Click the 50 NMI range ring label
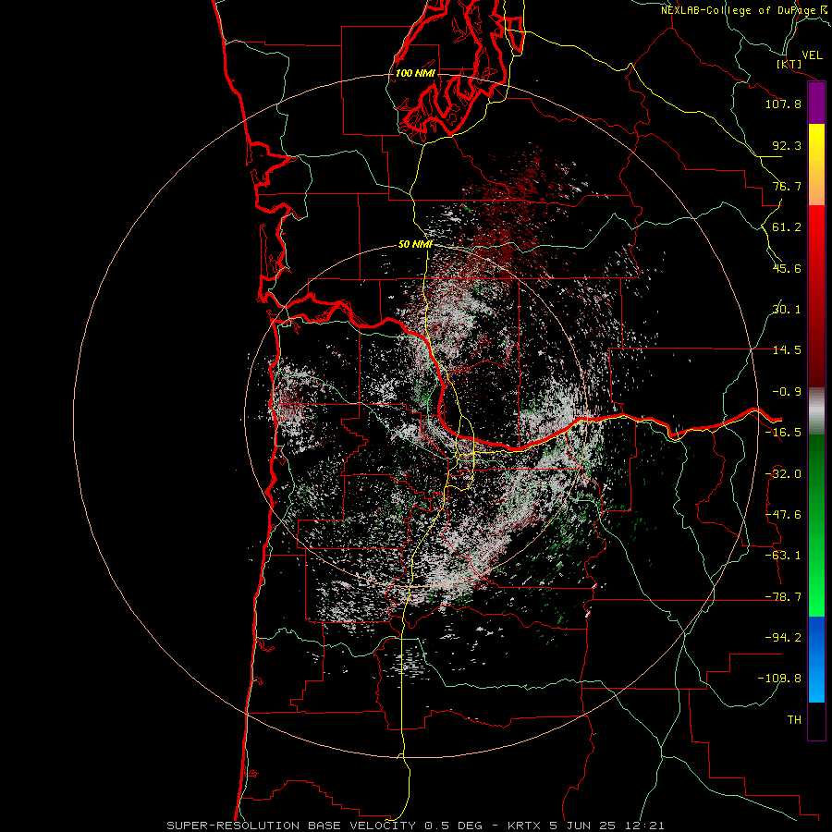This screenshot has width=832, height=832. pos(415,245)
